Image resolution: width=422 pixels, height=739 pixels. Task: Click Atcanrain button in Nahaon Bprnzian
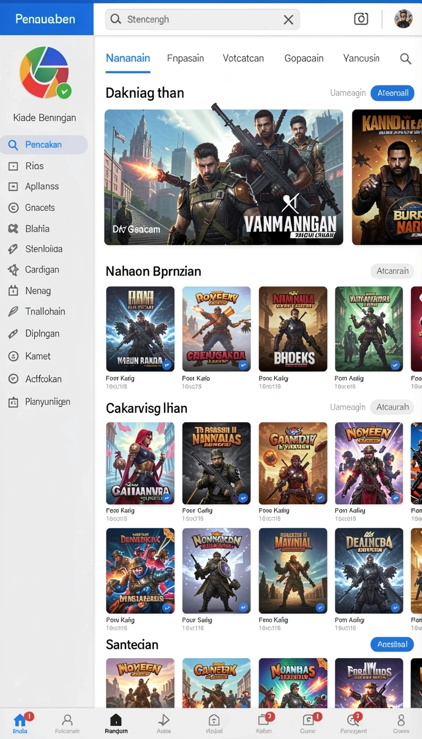(x=392, y=271)
